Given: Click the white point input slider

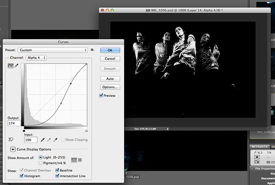Looking at the screenshot, I should tap(87, 131).
